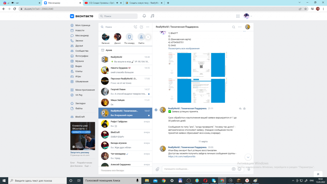Open VK notifications bell
This screenshot has height=184, width=327.
[x=144, y=16]
